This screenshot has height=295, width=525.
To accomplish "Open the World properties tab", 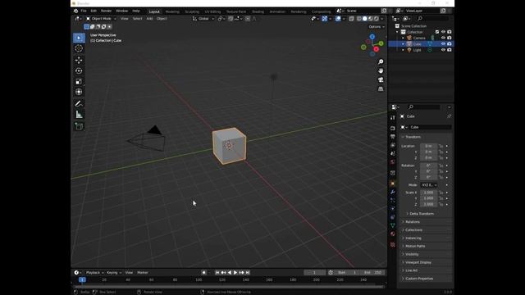I will click(x=393, y=162).
